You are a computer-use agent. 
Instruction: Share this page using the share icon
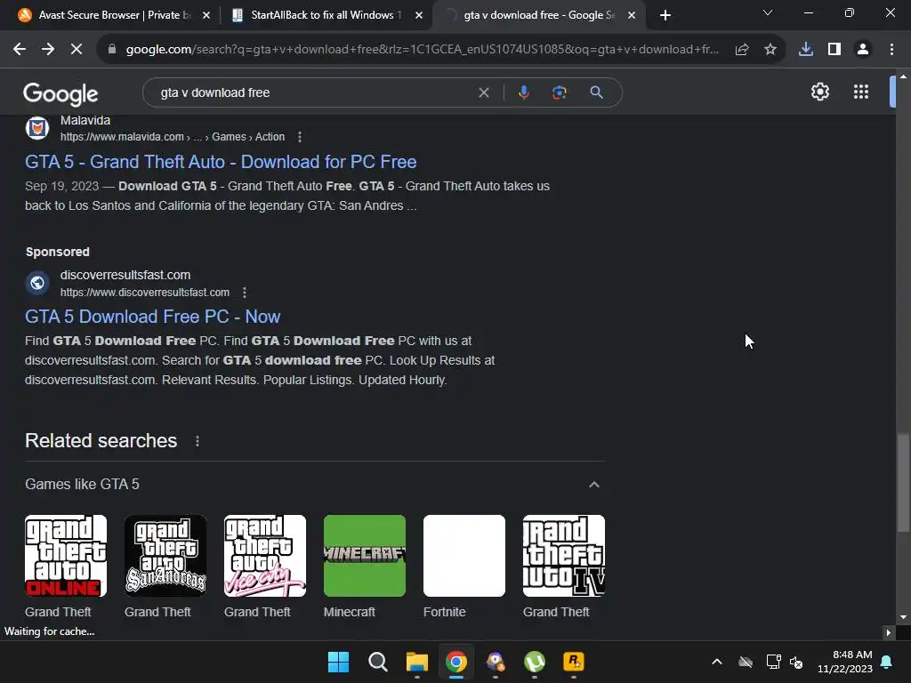coord(741,50)
